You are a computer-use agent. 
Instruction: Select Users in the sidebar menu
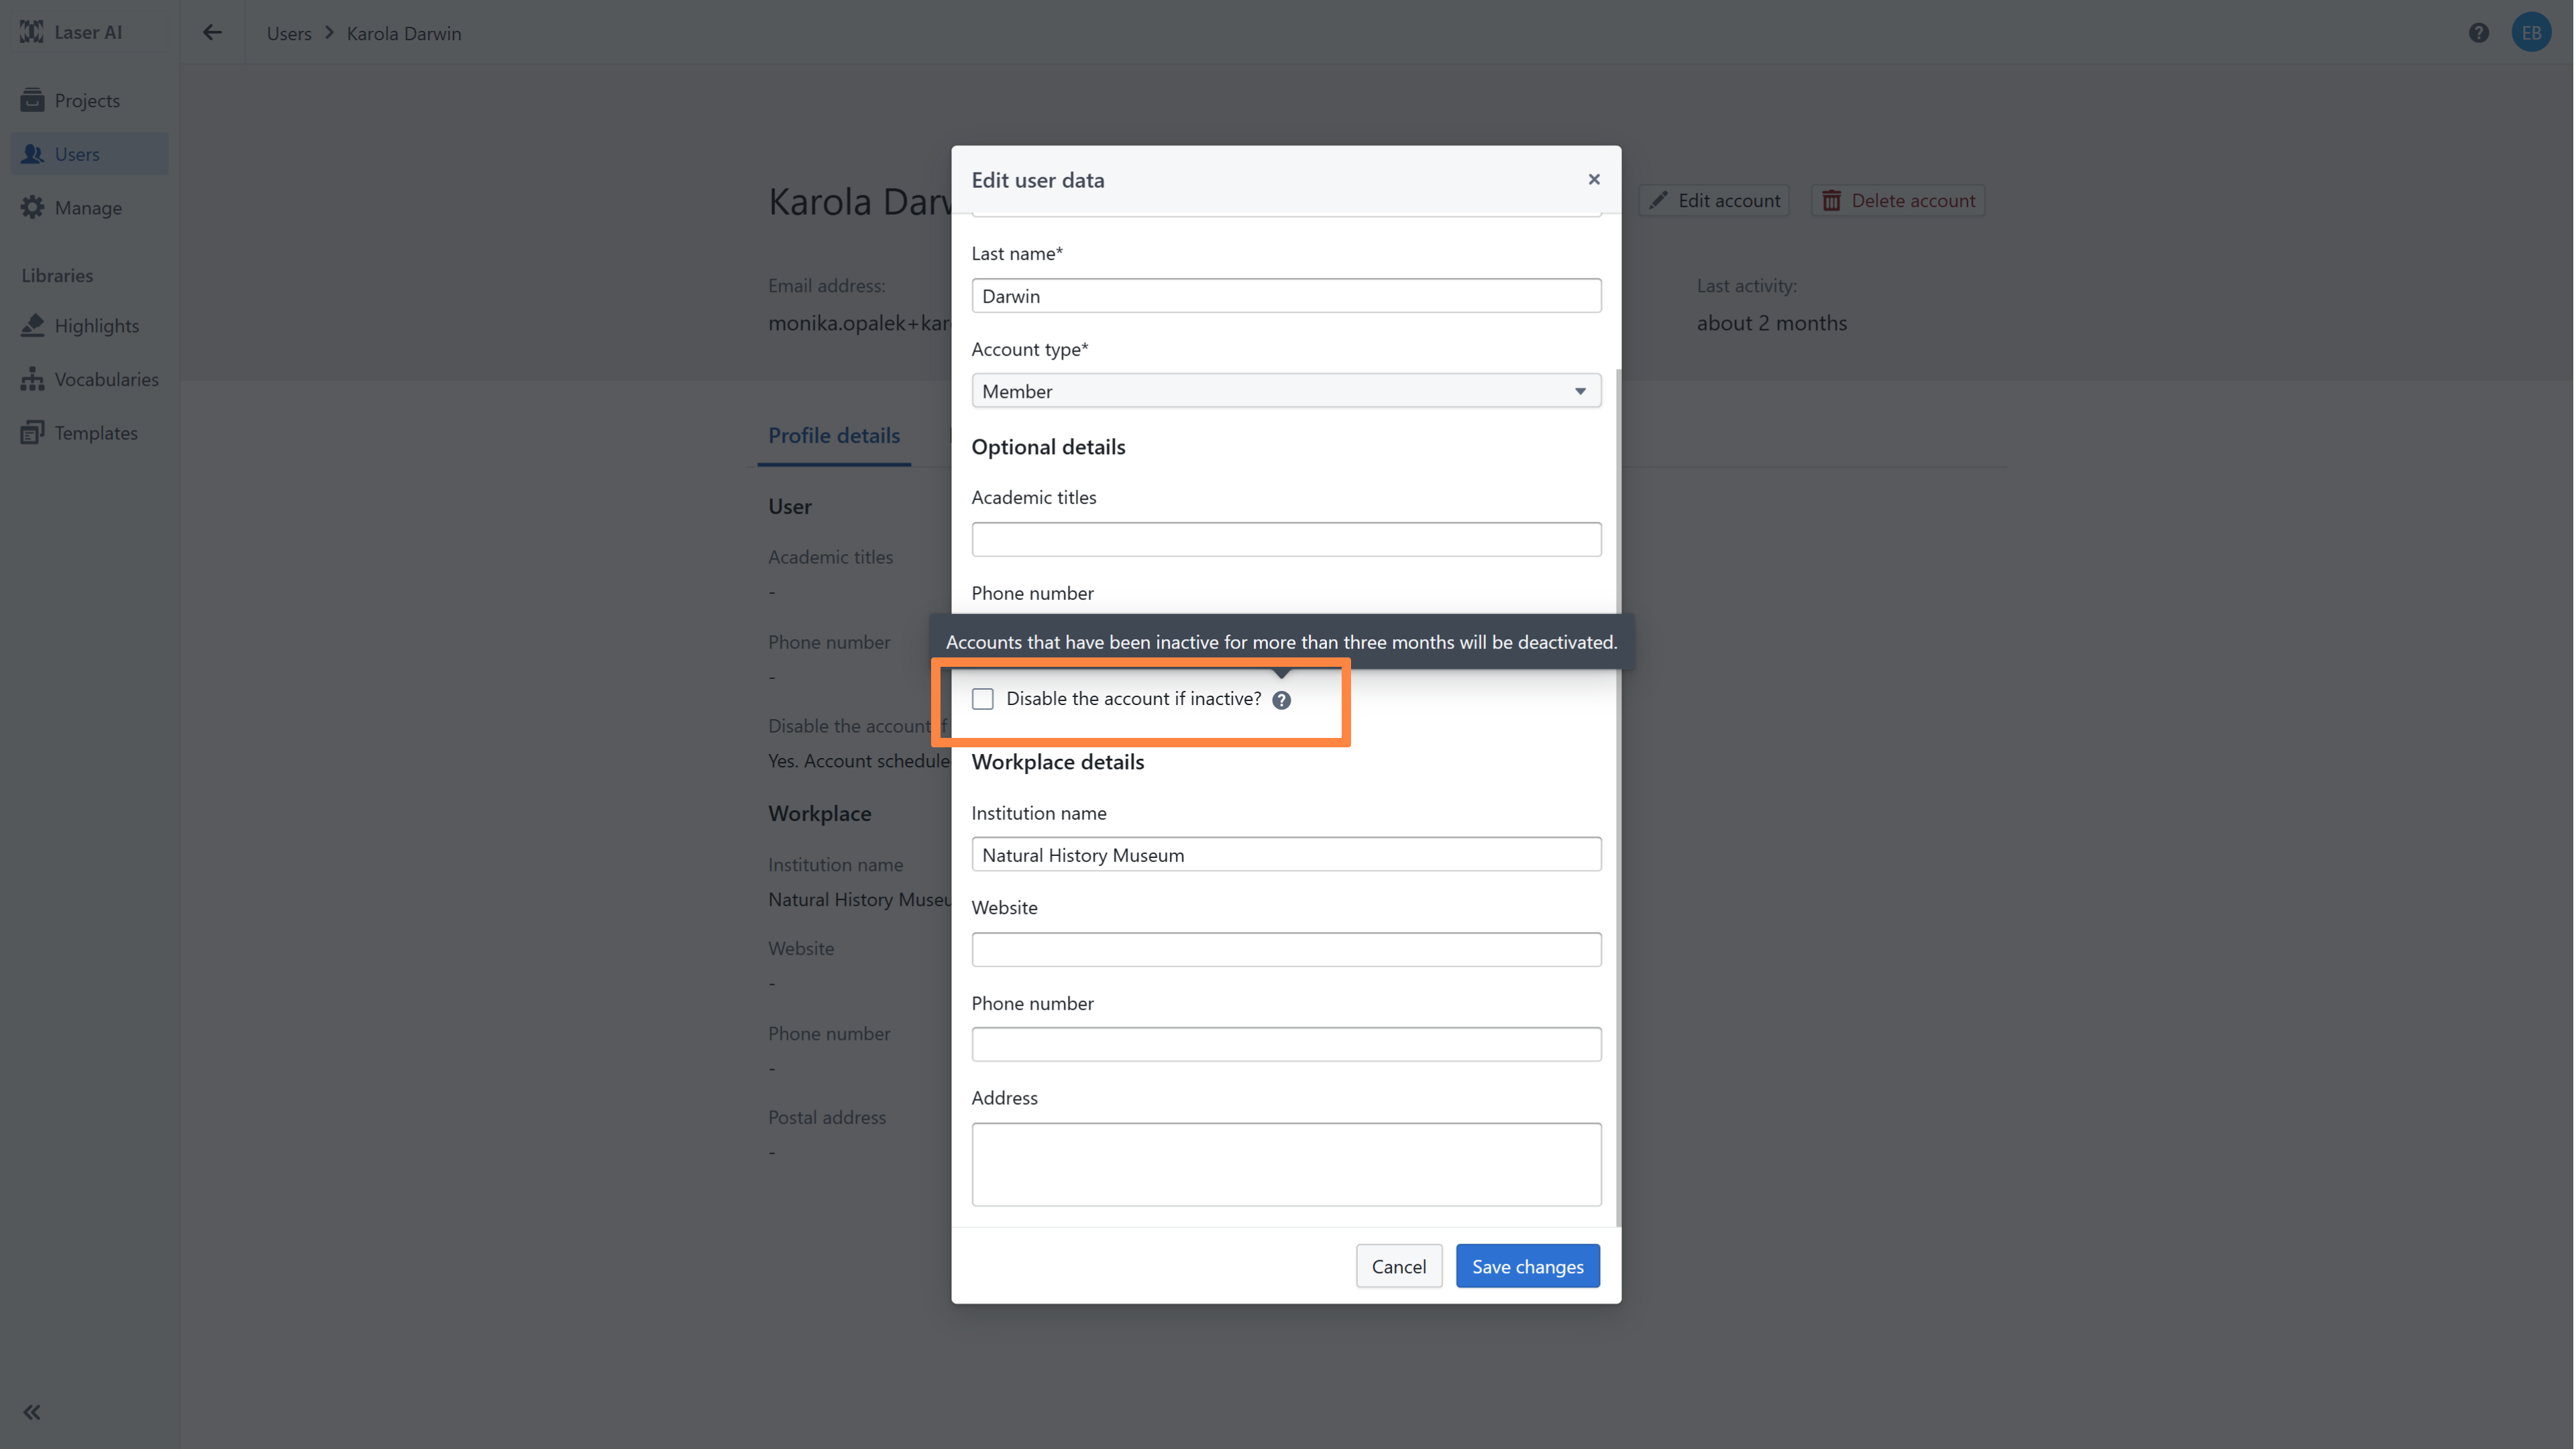click(77, 154)
